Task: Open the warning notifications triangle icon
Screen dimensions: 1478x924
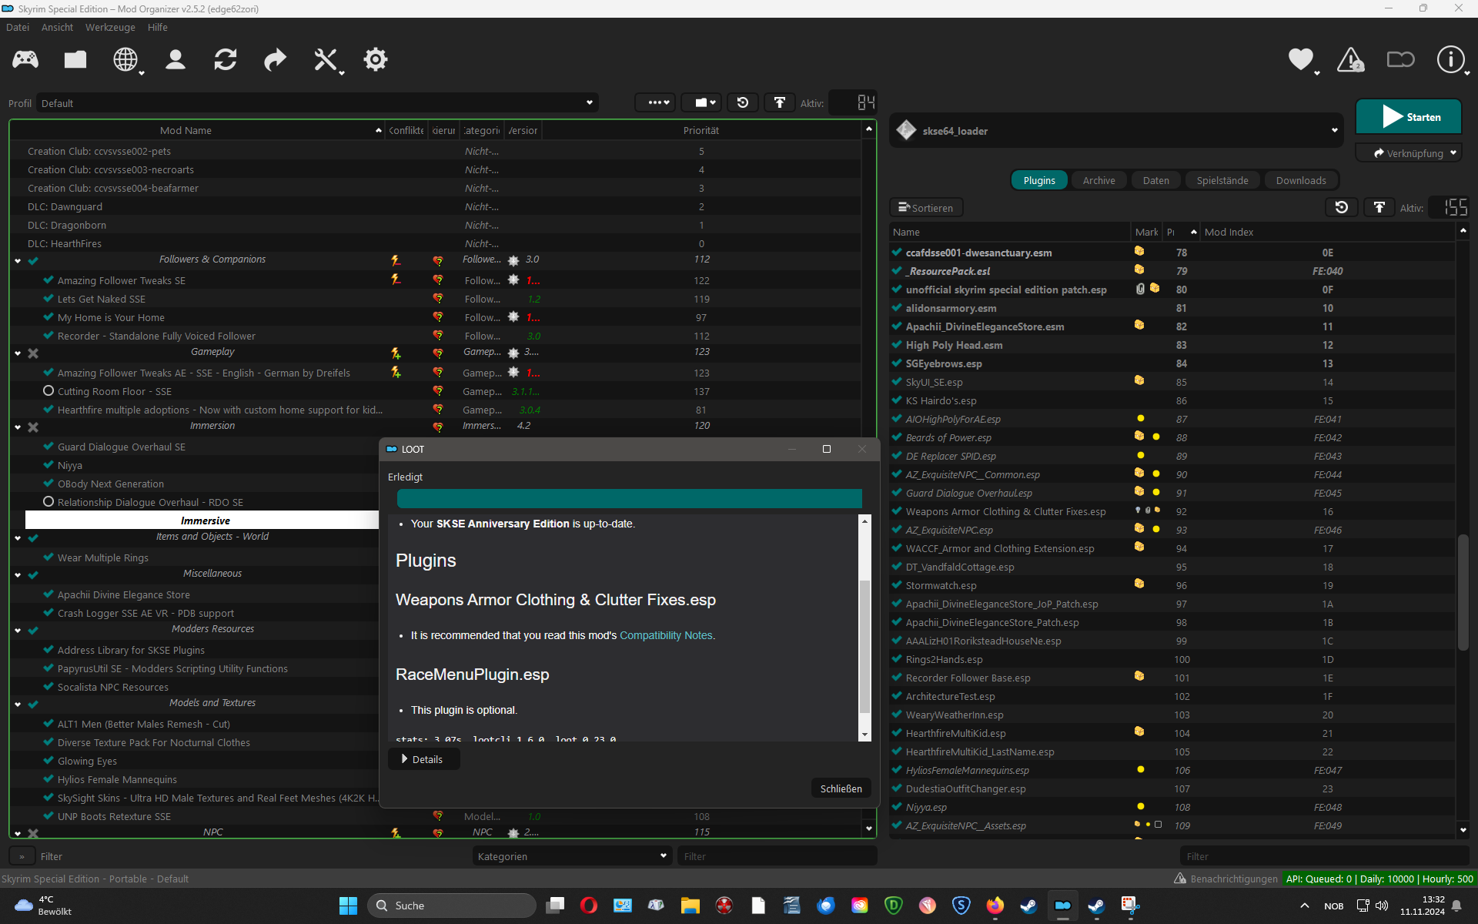Action: pos(1350,59)
